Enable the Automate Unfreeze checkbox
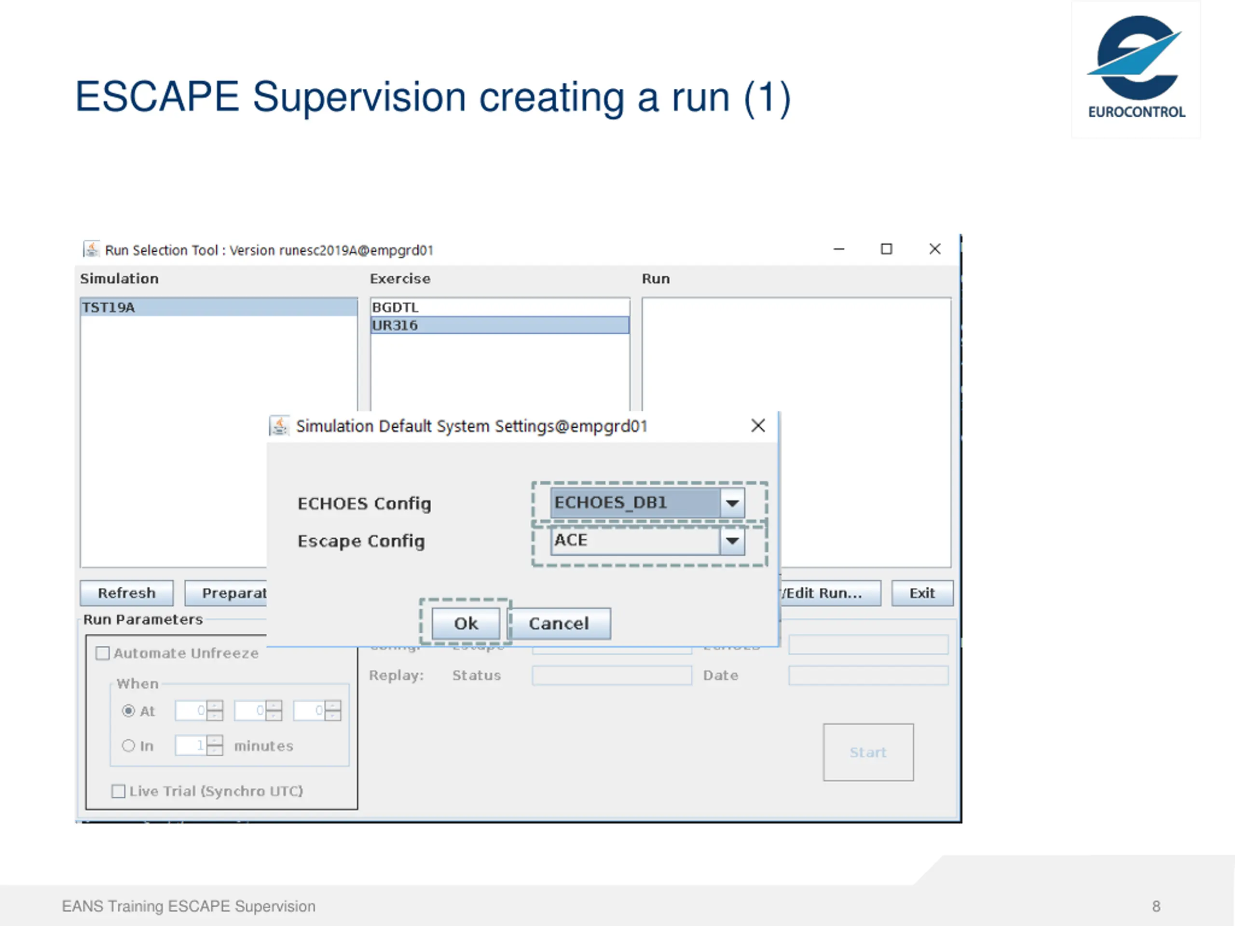The image size is (1235, 926). pyautogui.click(x=103, y=653)
